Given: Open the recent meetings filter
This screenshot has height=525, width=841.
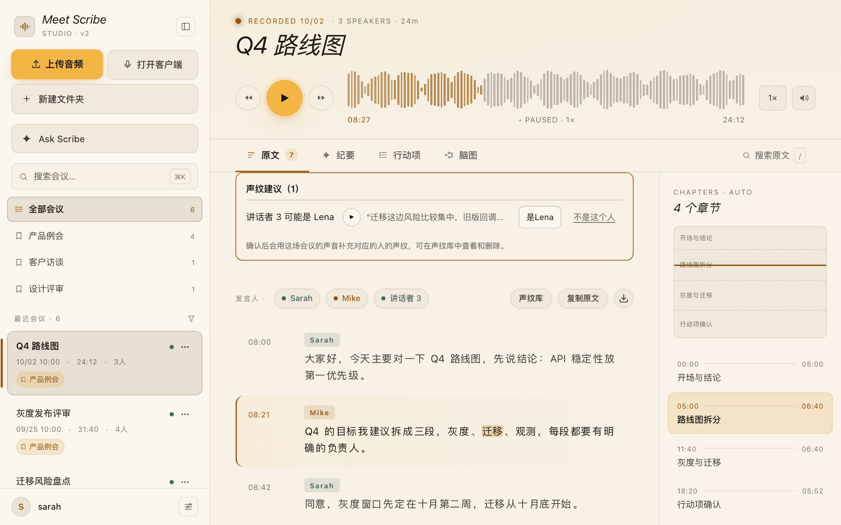Looking at the screenshot, I should tap(191, 318).
